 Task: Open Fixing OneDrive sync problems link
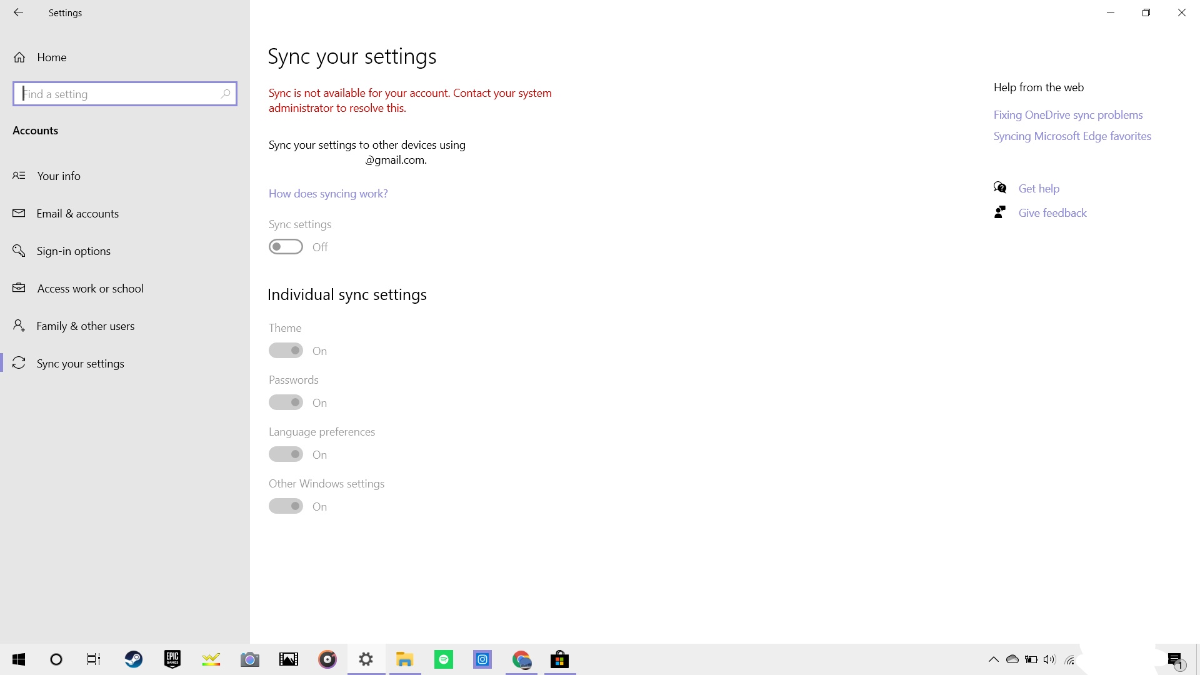1067,115
